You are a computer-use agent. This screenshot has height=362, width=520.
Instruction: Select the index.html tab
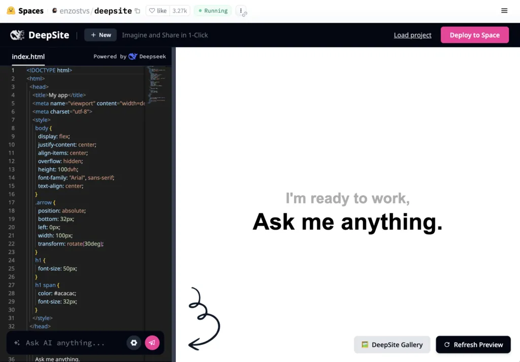28,57
